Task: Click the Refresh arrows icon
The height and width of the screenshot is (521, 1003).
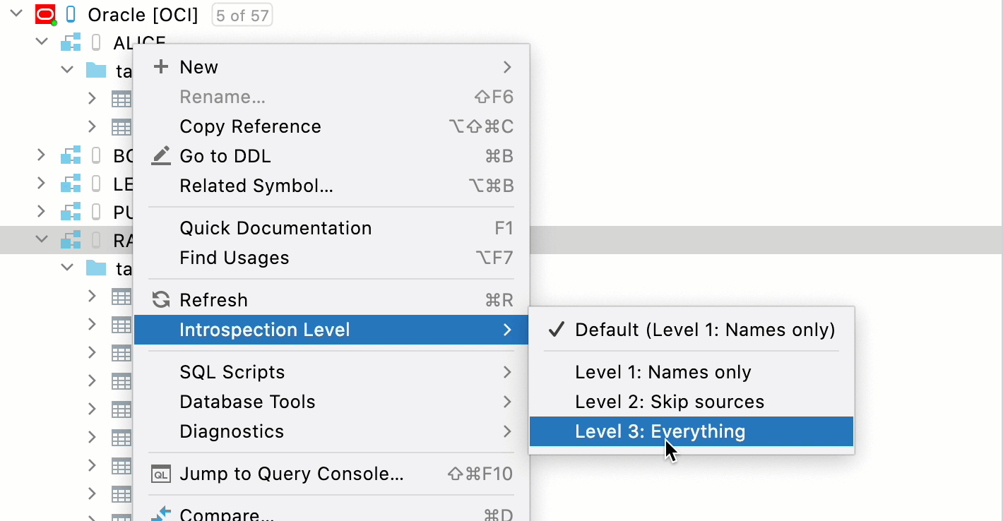Action: click(161, 300)
